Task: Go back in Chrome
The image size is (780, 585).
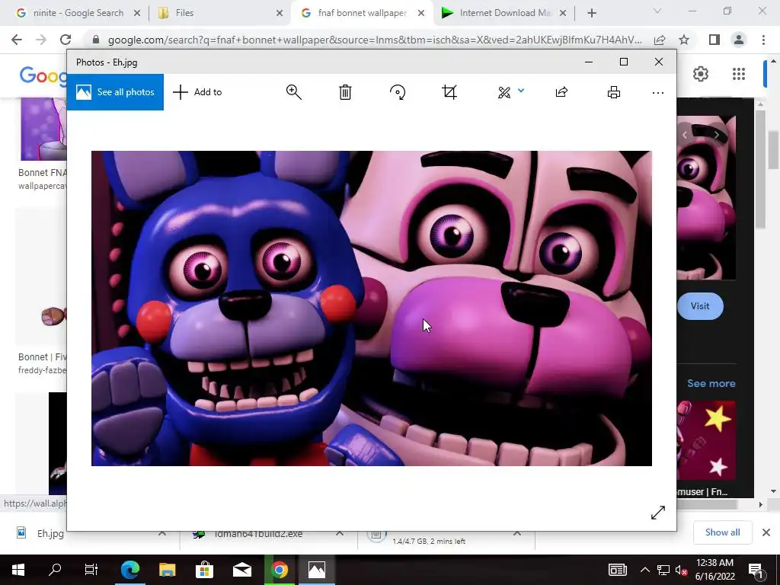Action: pos(17,40)
